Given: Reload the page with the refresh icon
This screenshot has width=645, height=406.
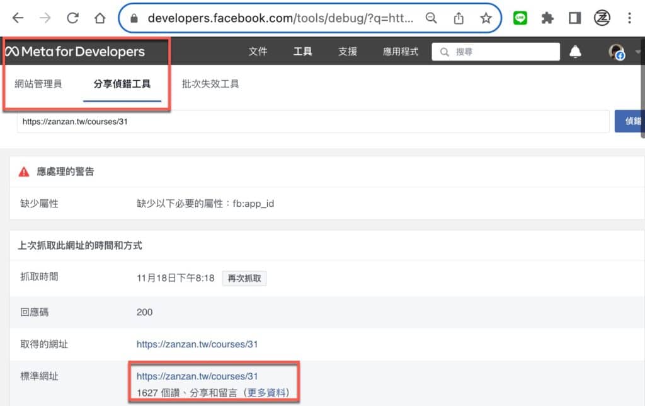Looking at the screenshot, I should (x=73, y=18).
